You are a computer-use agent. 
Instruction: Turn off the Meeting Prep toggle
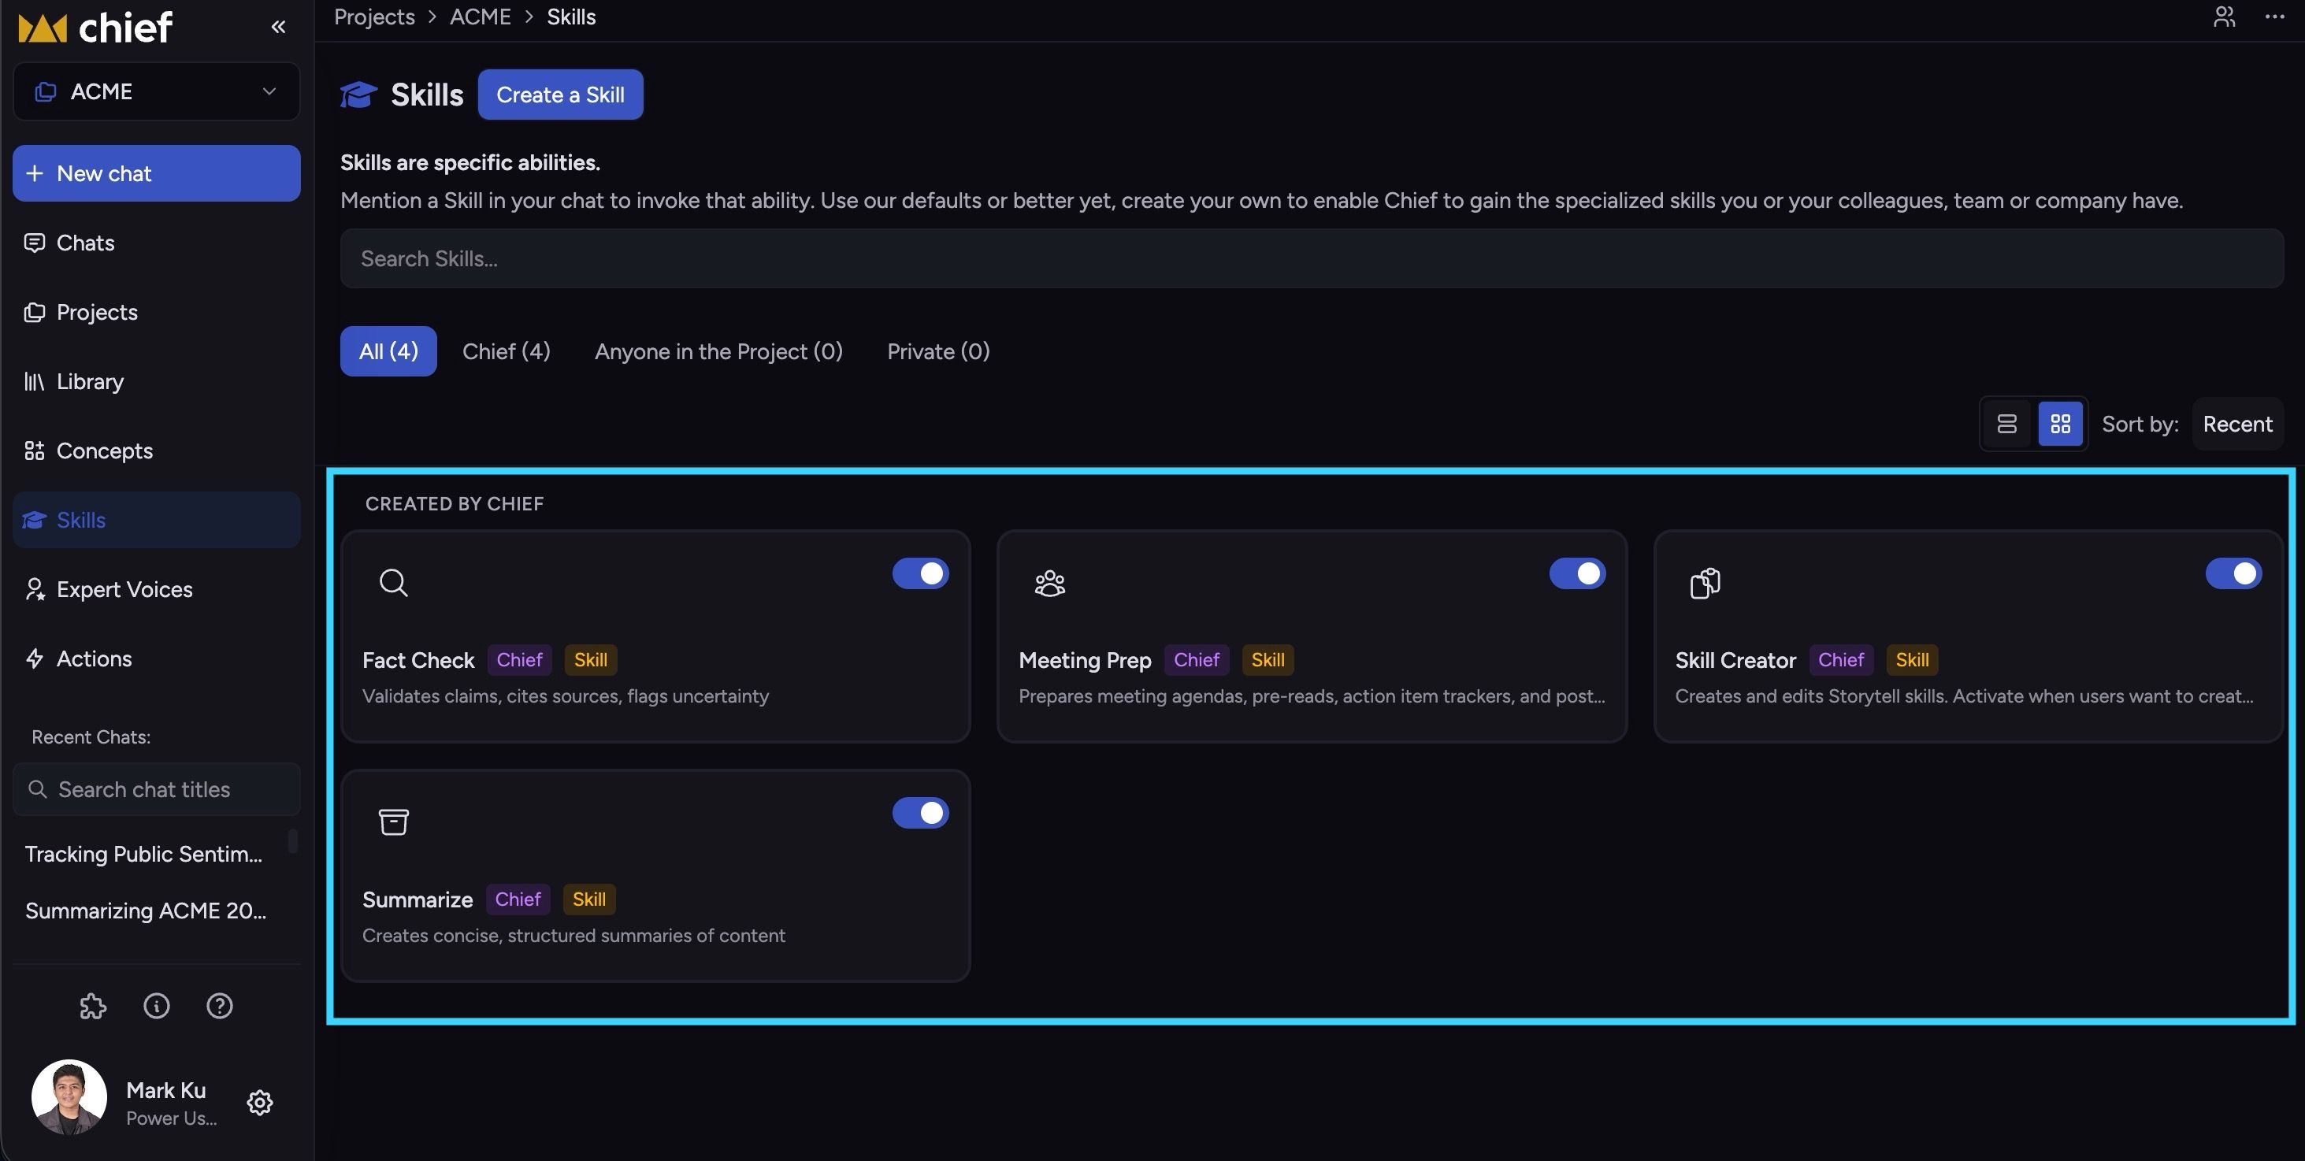(x=1576, y=573)
